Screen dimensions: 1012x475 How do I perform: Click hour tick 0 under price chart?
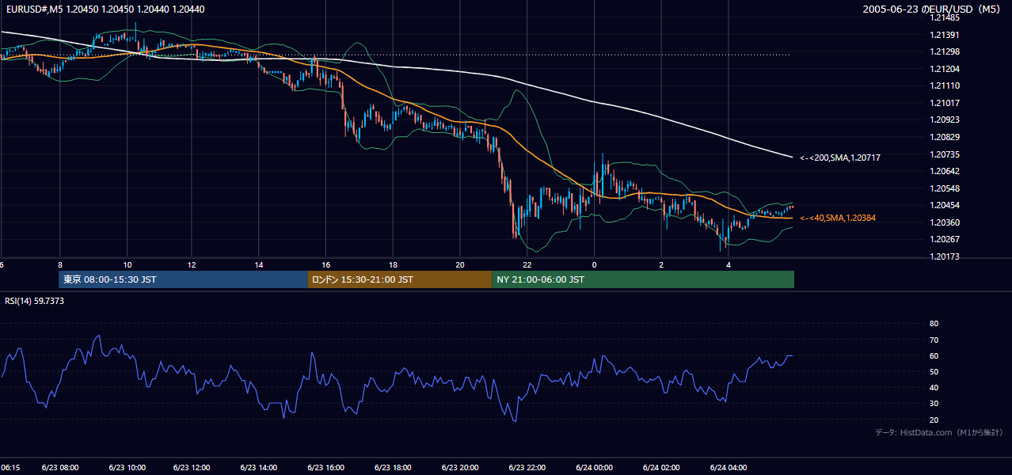(x=595, y=264)
